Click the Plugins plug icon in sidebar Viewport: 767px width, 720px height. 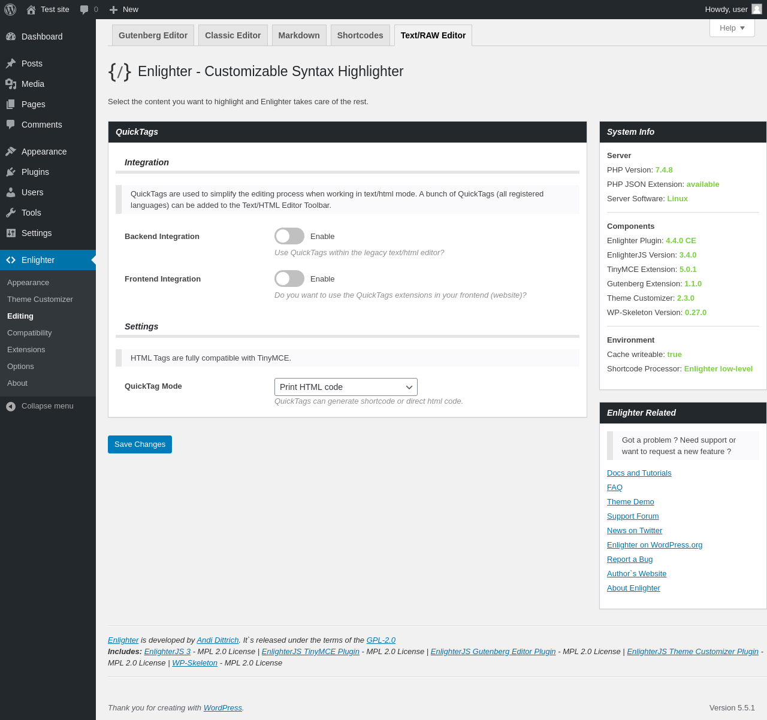pyautogui.click(x=11, y=172)
